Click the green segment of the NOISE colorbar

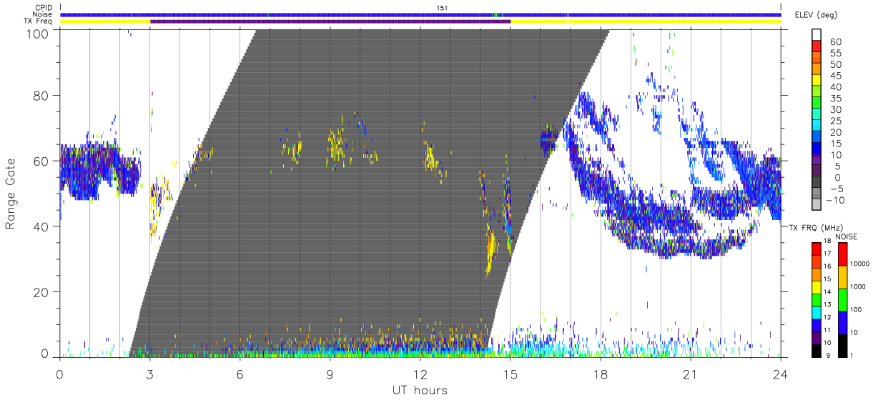(843, 299)
